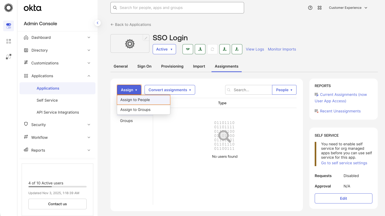Select the push users icon

click(x=225, y=49)
